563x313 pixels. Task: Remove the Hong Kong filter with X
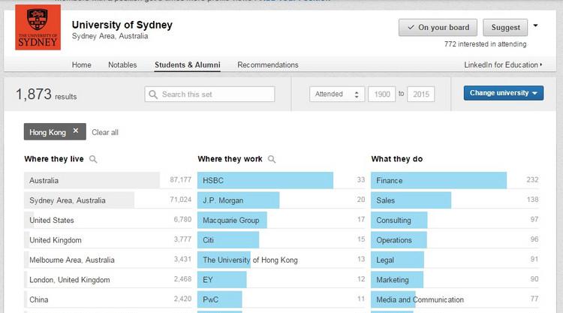point(76,131)
